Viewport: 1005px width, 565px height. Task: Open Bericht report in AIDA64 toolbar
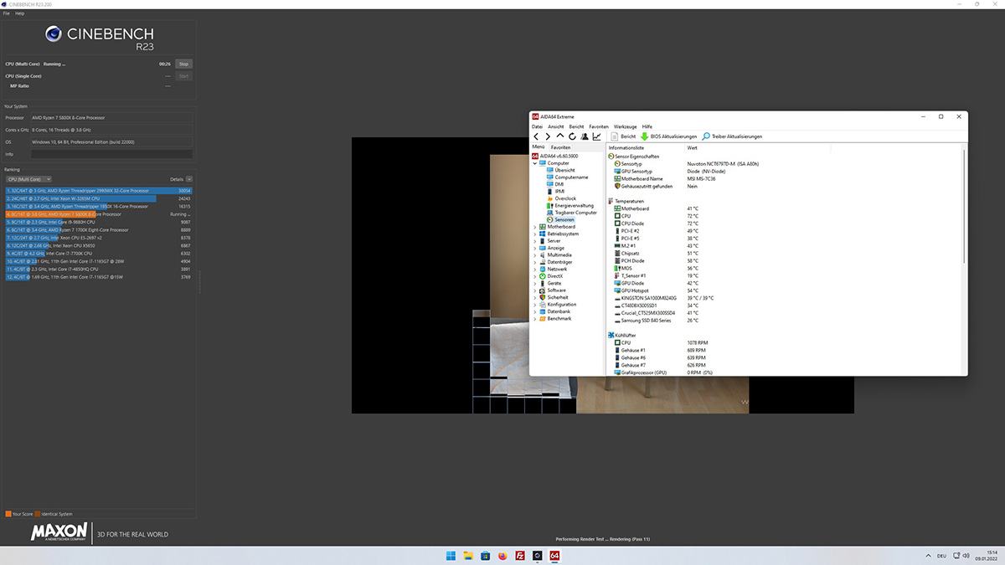point(623,136)
